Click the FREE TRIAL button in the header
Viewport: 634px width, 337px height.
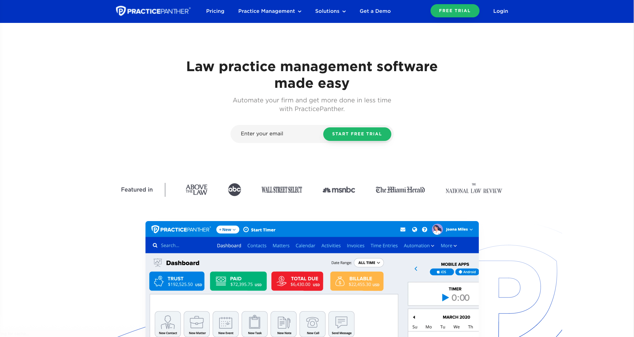[455, 11]
